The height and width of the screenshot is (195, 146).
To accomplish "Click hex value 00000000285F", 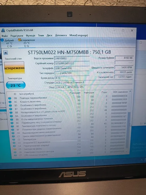I will 120,99.
